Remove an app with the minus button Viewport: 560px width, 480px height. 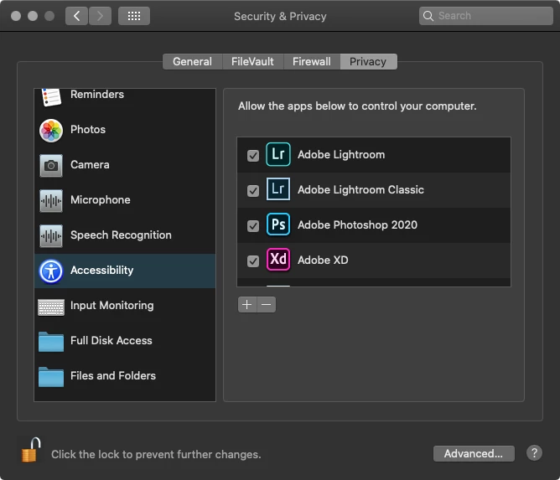(266, 305)
